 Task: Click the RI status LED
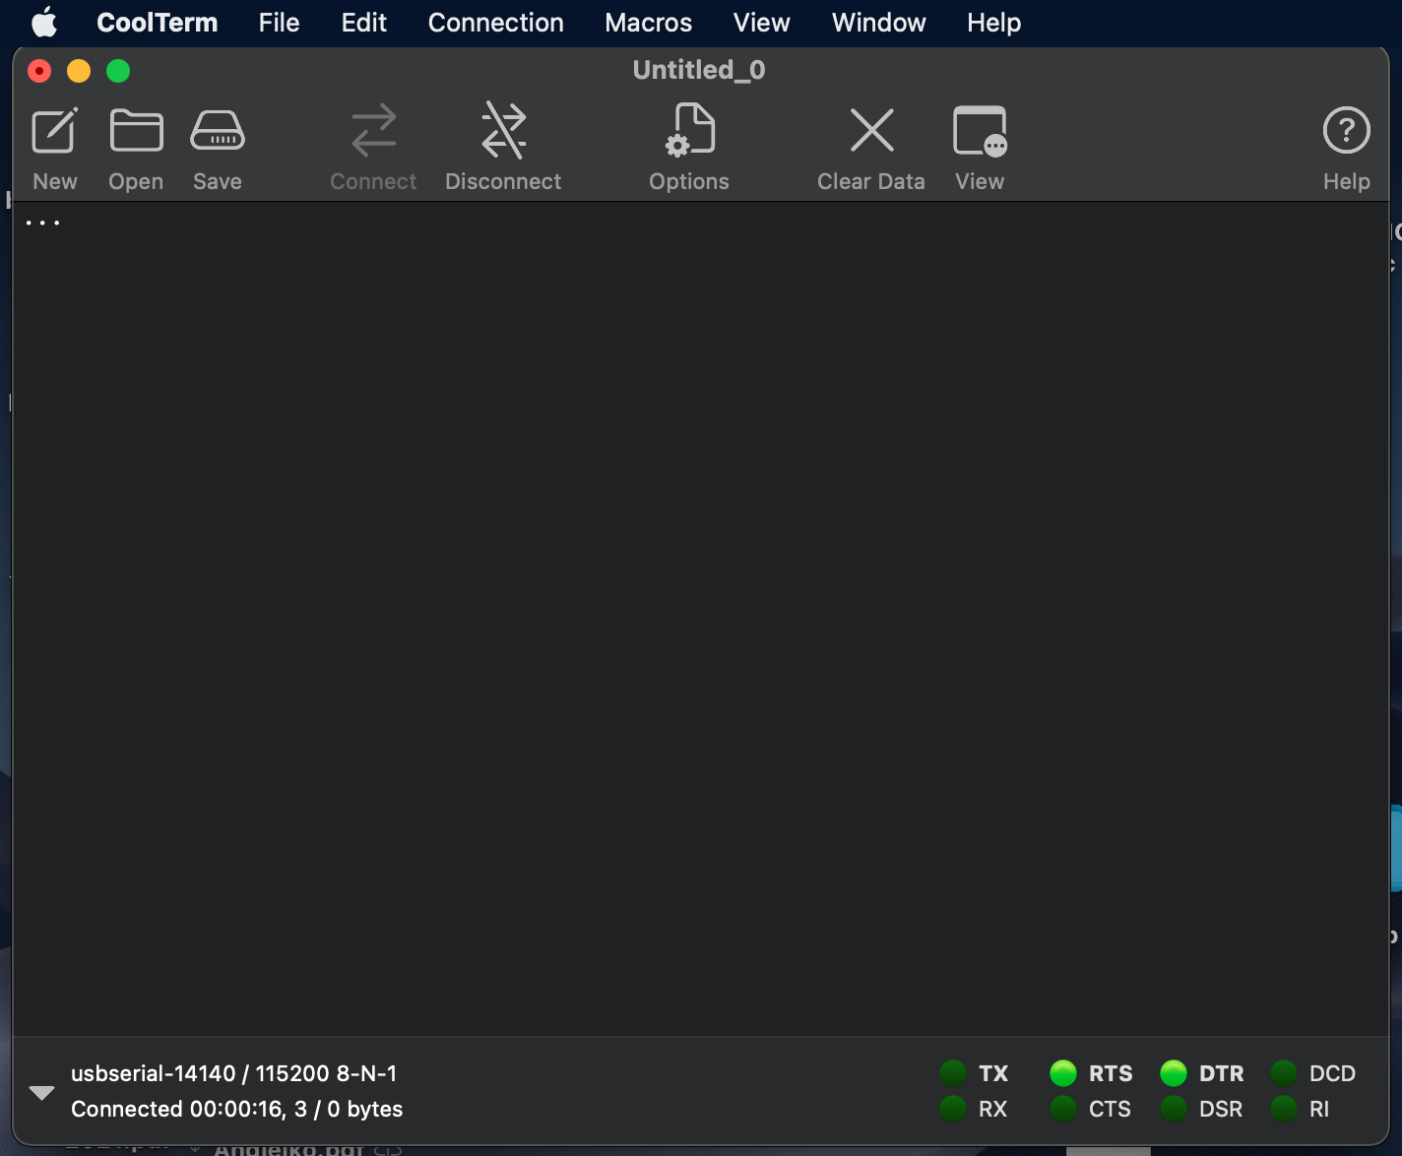coord(1284,1109)
